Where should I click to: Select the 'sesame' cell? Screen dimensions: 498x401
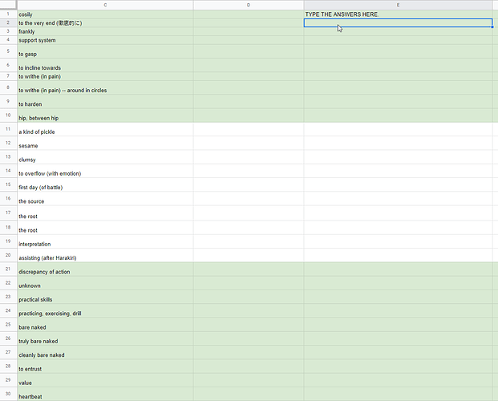105,144
